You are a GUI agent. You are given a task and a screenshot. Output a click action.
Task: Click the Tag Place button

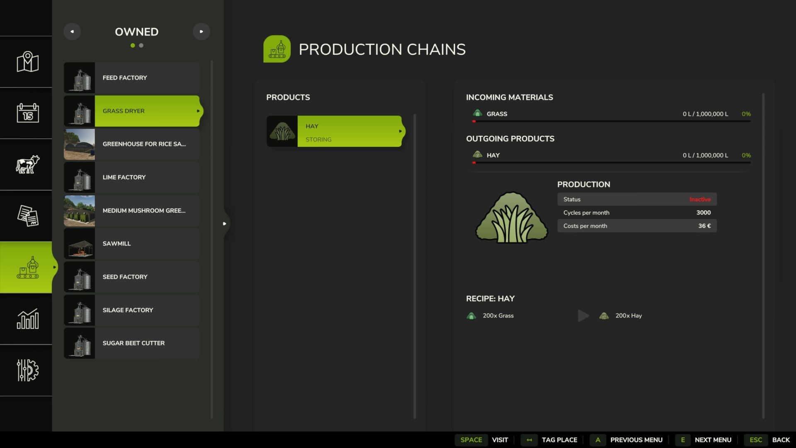[549, 440]
